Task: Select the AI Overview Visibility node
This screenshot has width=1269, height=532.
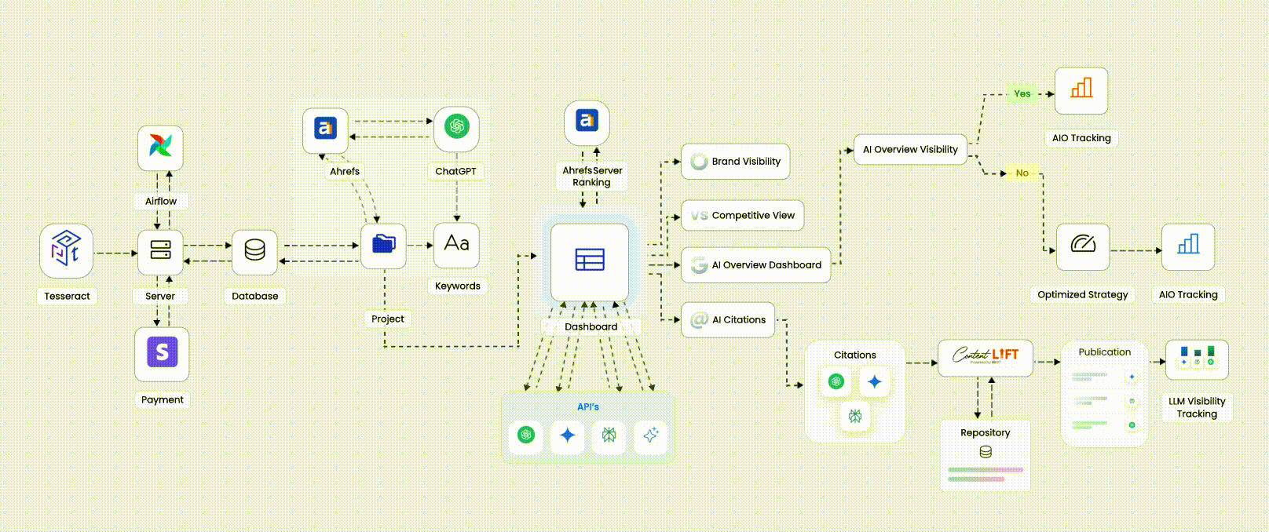Action: (x=910, y=149)
